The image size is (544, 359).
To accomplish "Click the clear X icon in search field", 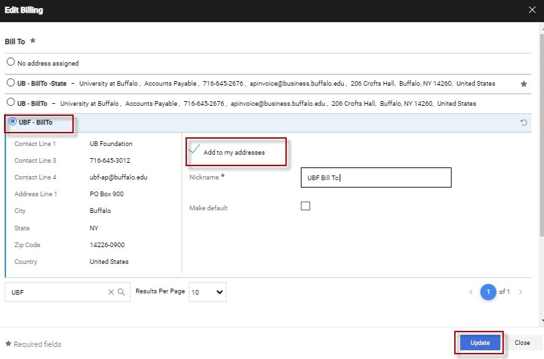I will pos(111,292).
